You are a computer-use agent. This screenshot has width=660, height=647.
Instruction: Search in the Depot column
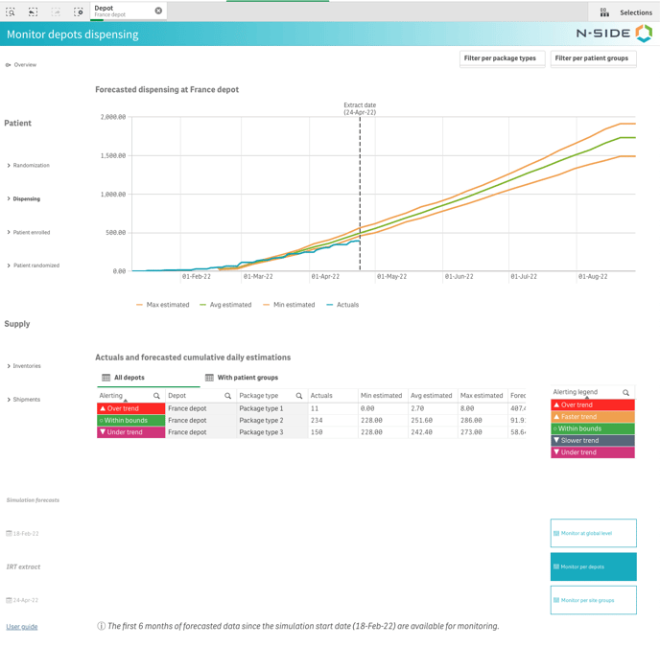tap(227, 396)
